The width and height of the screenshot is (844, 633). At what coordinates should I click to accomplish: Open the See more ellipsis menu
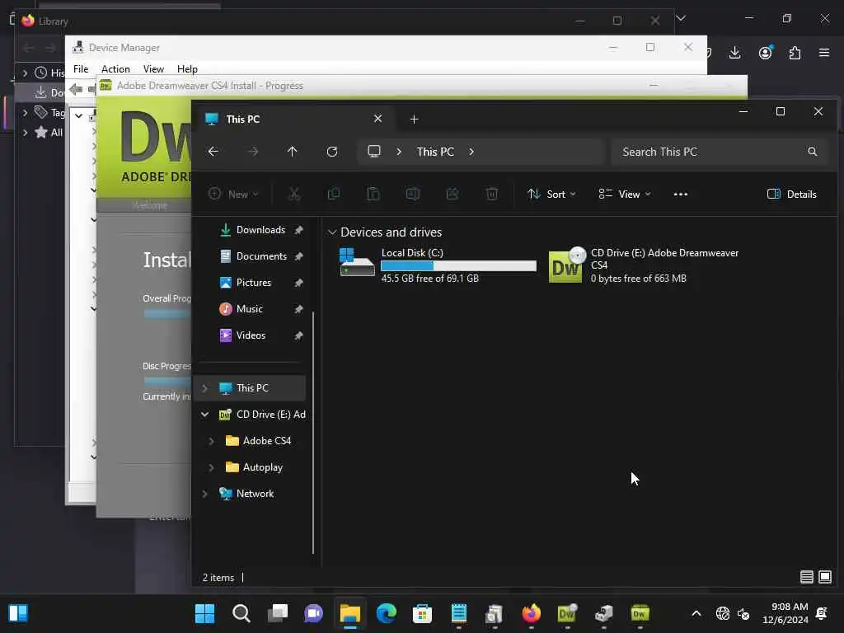click(680, 195)
